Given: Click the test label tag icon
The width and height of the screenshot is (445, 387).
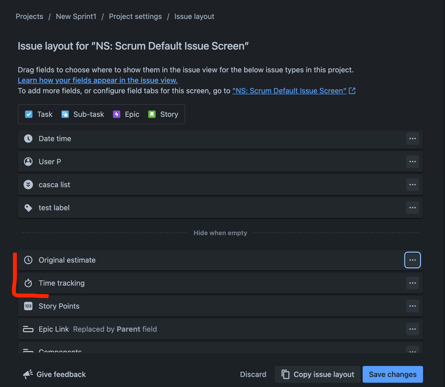Looking at the screenshot, I should pos(28,208).
